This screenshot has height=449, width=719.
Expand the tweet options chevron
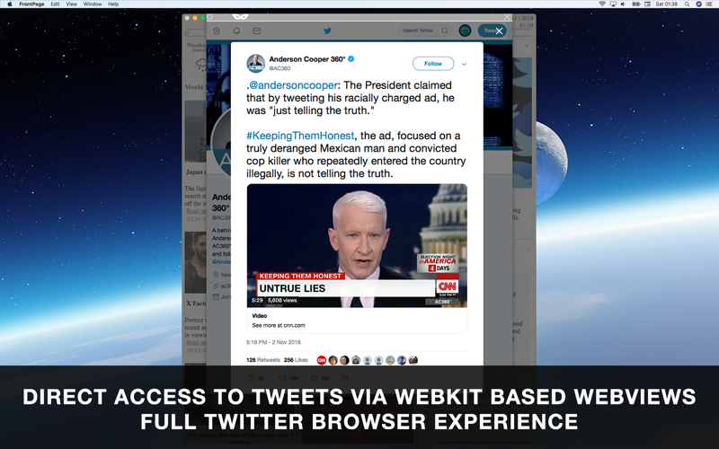click(x=464, y=64)
